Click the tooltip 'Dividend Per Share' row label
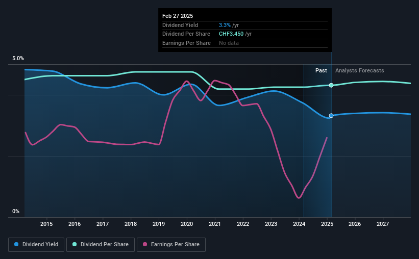419x259 pixels. pyautogui.click(x=186, y=34)
